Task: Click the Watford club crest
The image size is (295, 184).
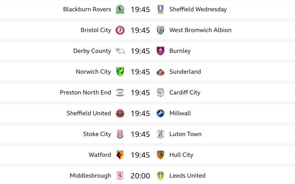Action: coord(120,155)
